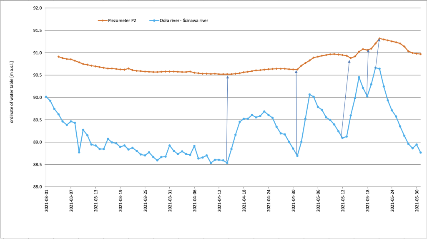Click the 92.0 y-axis label
Image resolution: width=427 pixels, height=239 pixels.
click(x=38, y=8)
